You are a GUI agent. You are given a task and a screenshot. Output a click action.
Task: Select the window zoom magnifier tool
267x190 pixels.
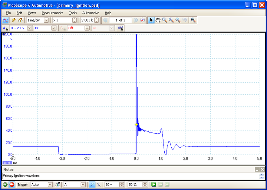pos(165,20)
